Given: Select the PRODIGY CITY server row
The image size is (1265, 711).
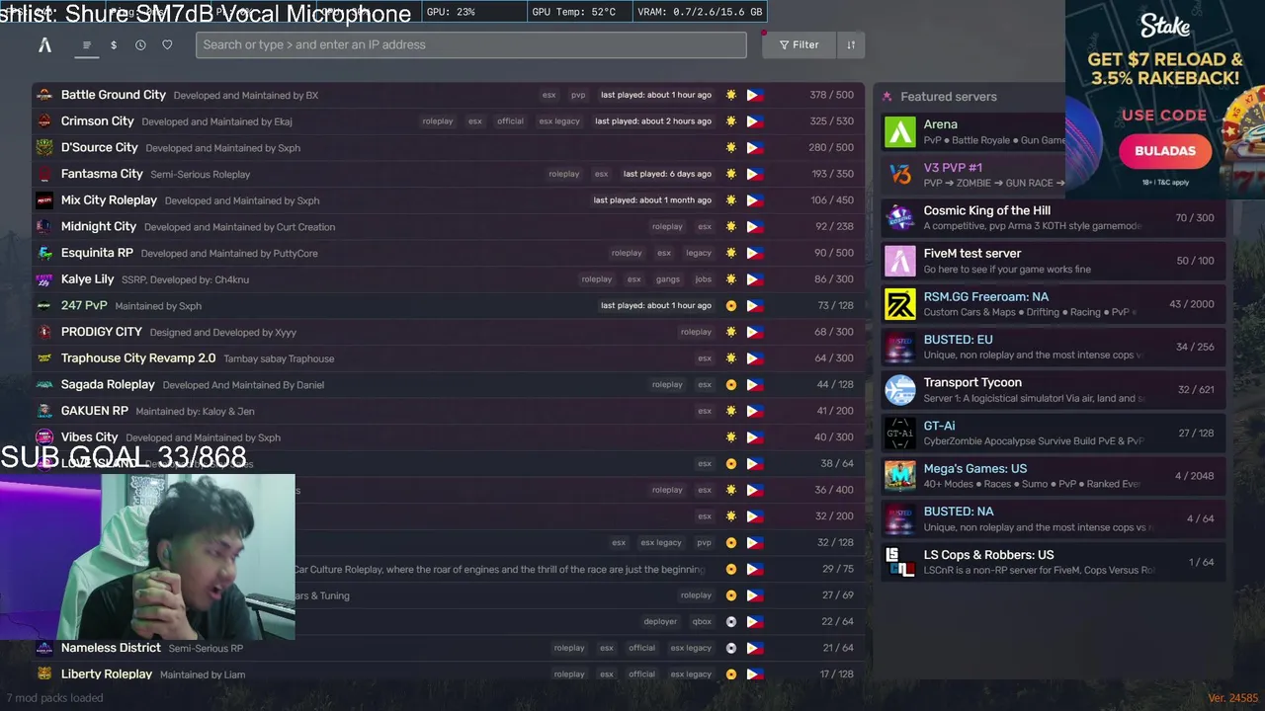Looking at the screenshot, I should click(448, 332).
